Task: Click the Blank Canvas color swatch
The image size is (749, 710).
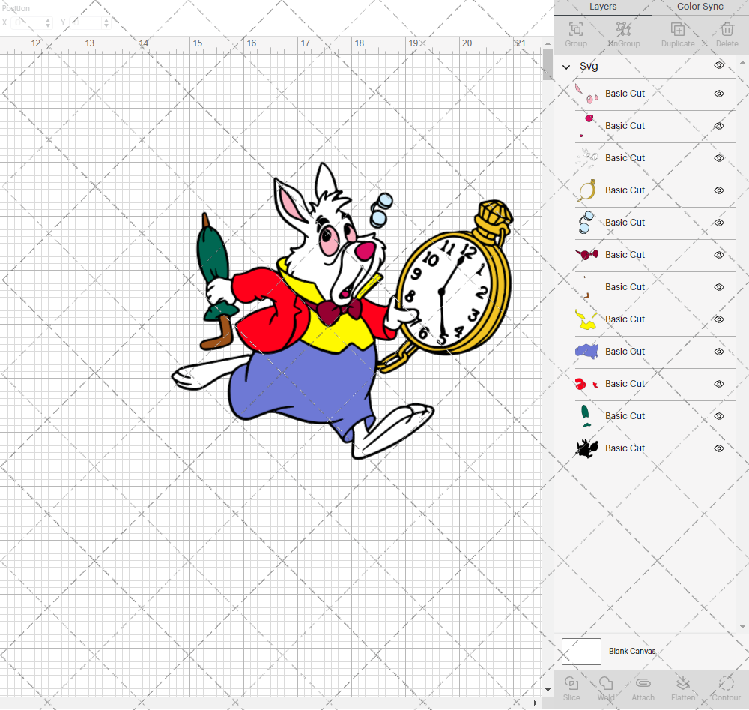Action: [x=581, y=651]
